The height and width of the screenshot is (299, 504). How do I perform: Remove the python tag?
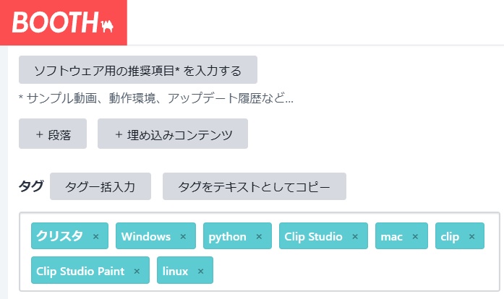click(x=259, y=236)
